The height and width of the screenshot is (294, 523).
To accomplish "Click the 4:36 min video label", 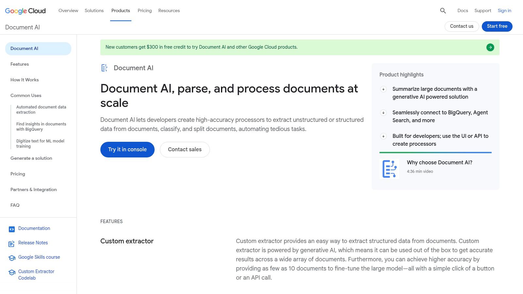I will click(420, 171).
